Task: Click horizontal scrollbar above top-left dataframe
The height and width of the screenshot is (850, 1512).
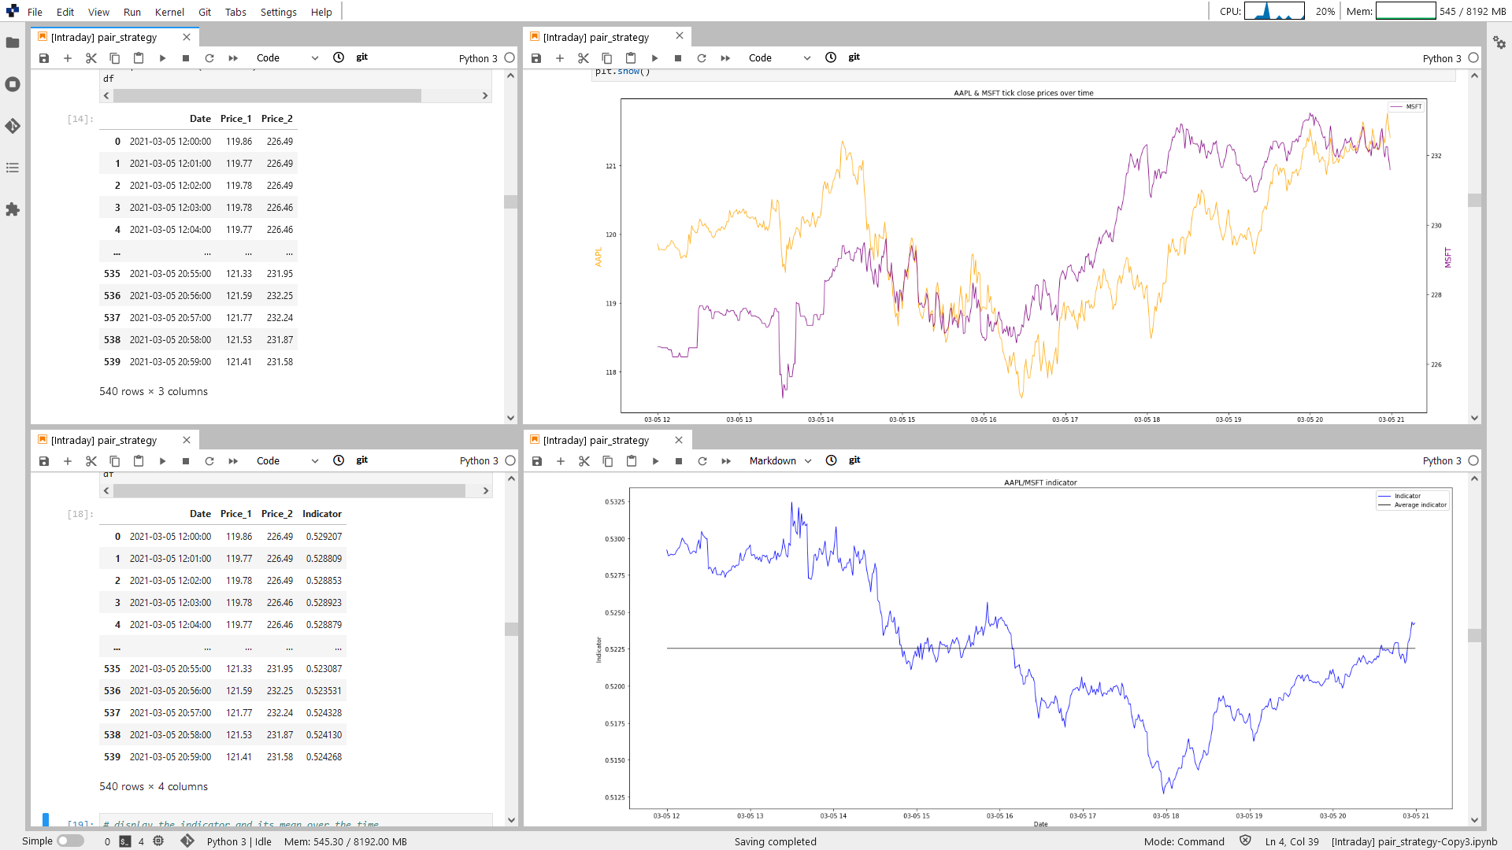Action: (x=268, y=95)
